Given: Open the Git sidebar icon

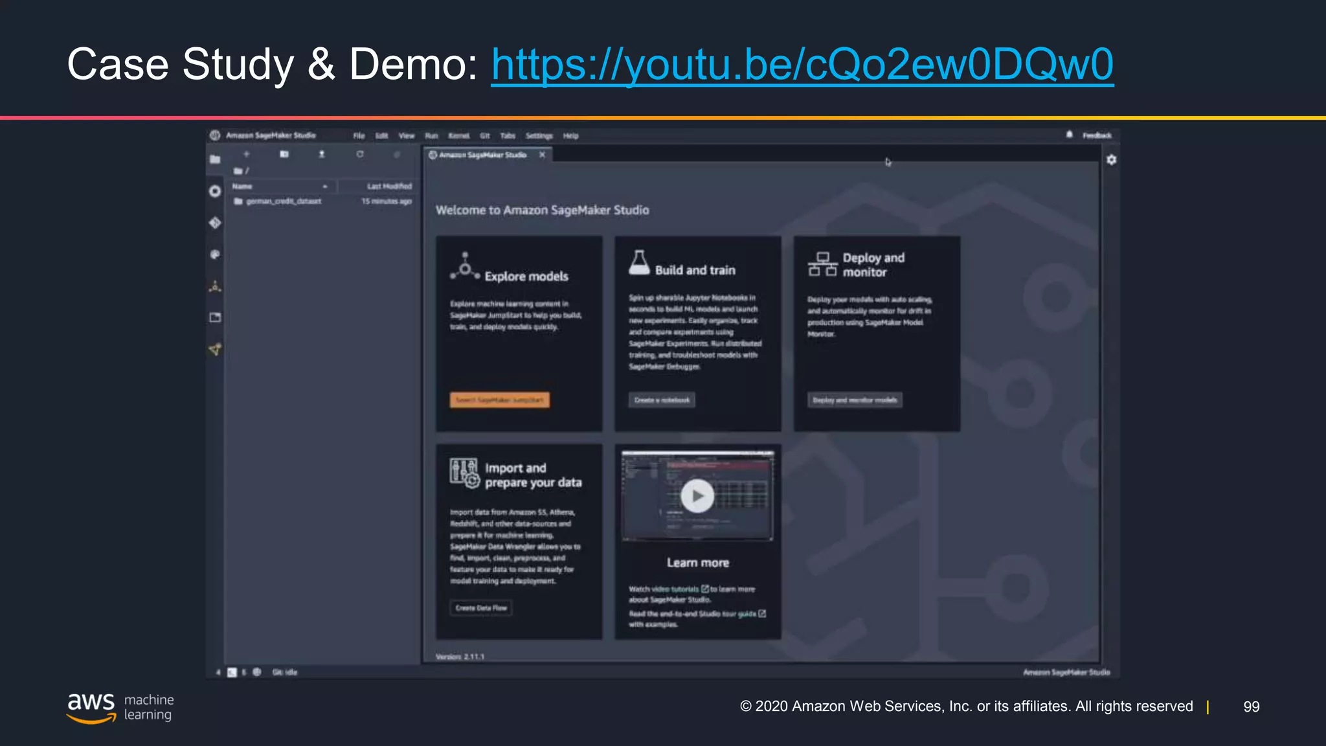Looking at the screenshot, I should pyautogui.click(x=215, y=223).
